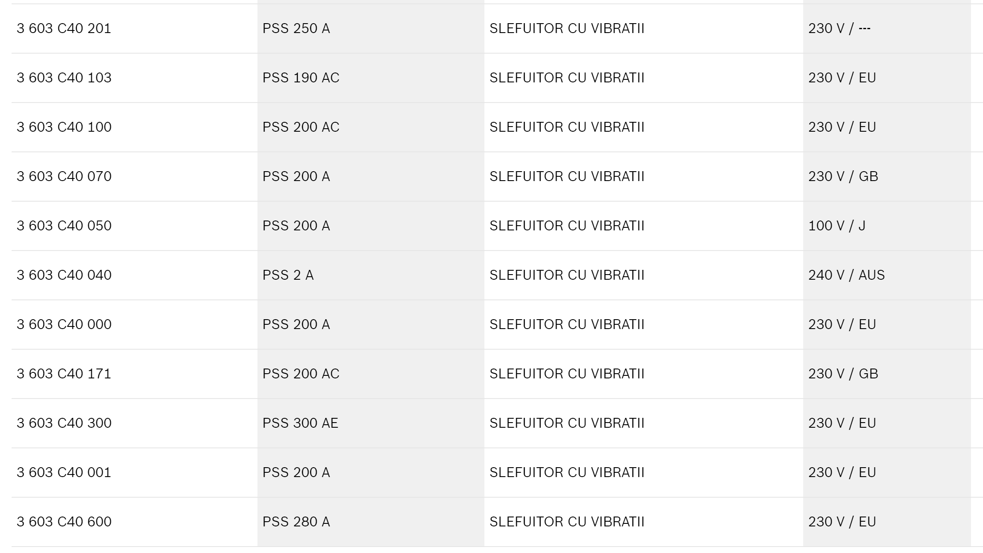Image resolution: width=983 pixels, height=553 pixels.
Task: Click part number 3 603 C40 600
Action: tap(64, 522)
